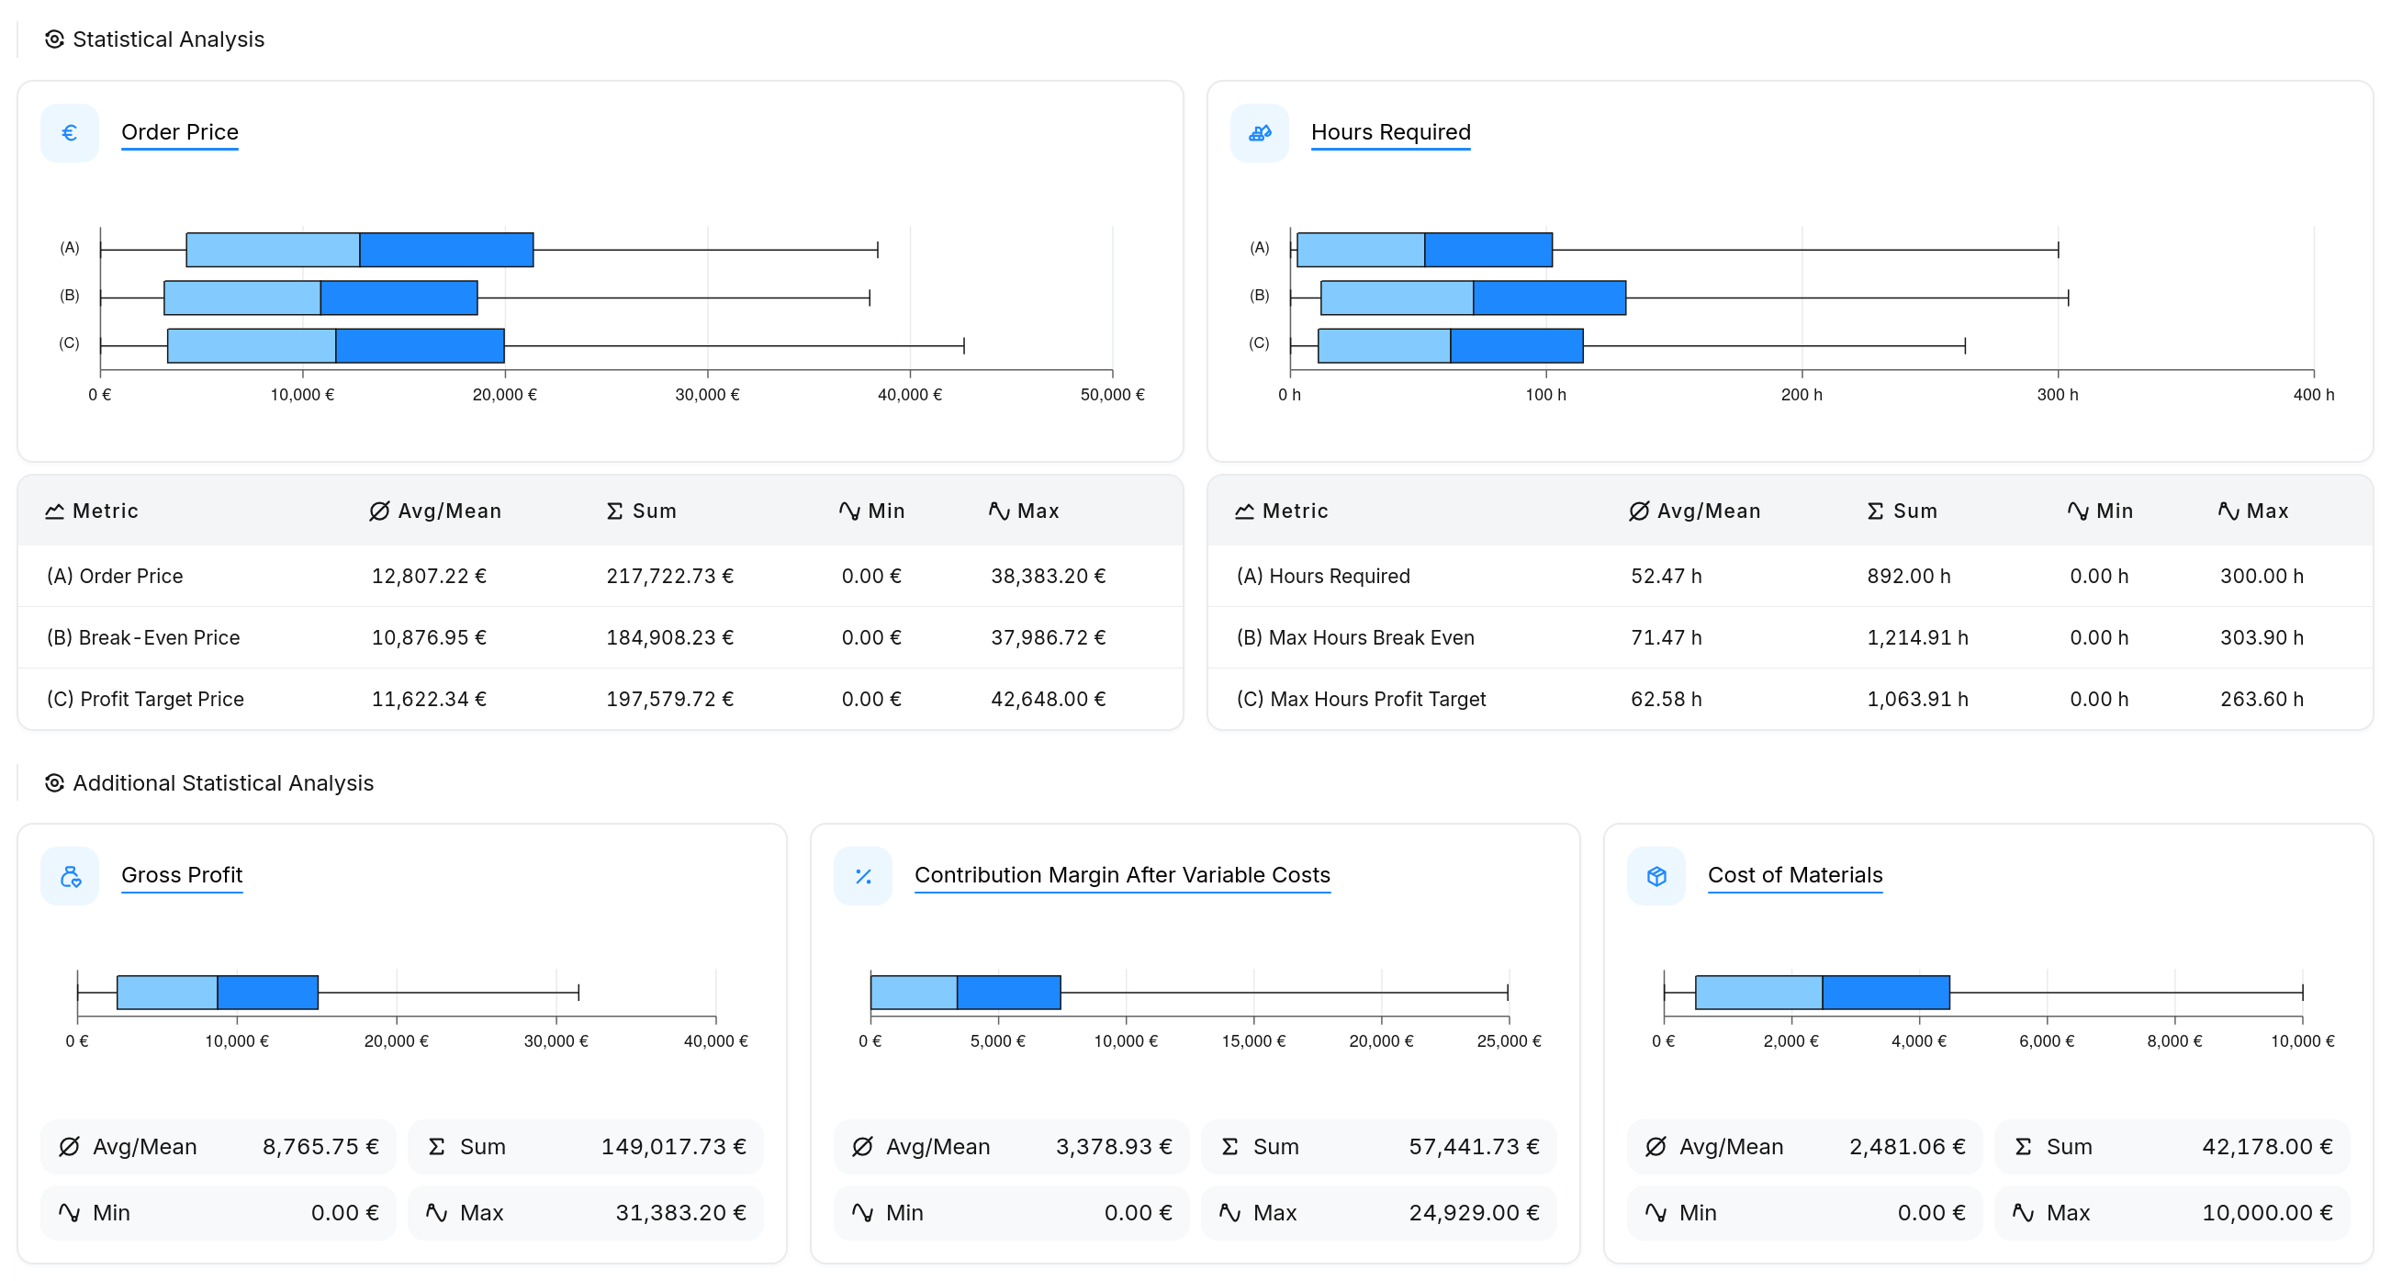Screen dimensions: 2391x1281
Task: Click the Sum icon in Cost of Materials card
Action: 2024,1146
